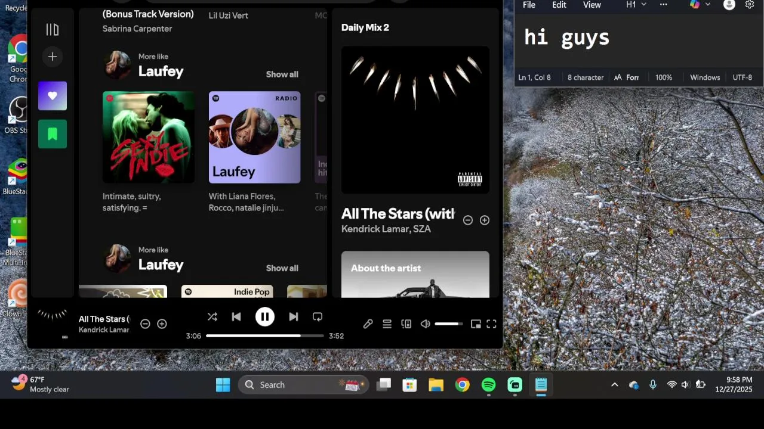The image size is (764, 429).
Task: Open the three-dots overflow menu in Notepad
Action: pos(664,5)
